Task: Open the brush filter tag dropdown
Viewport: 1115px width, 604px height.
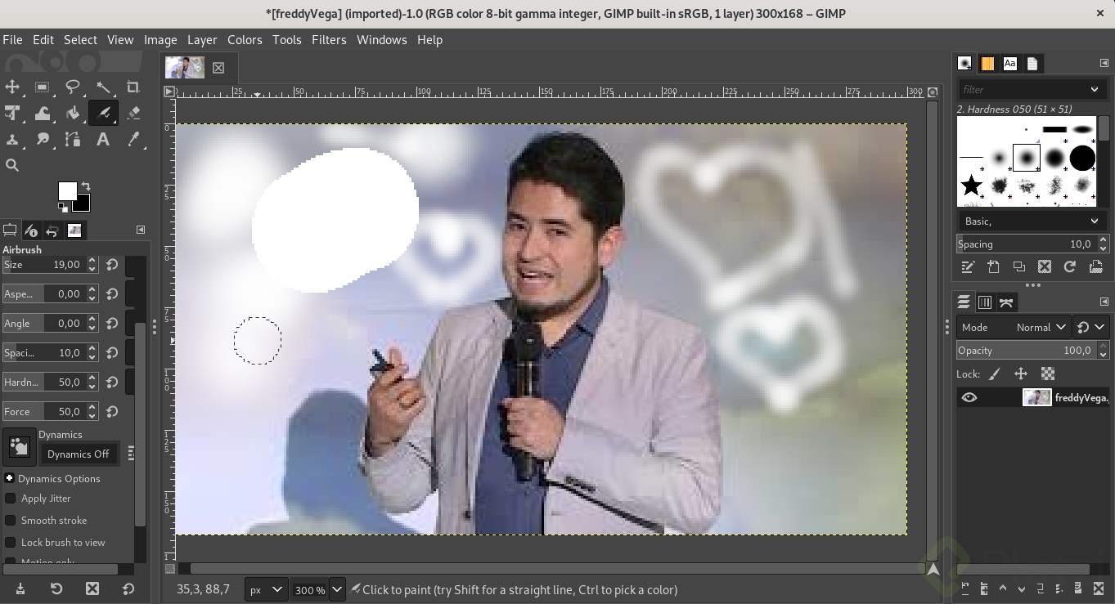Action: point(1095,89)
